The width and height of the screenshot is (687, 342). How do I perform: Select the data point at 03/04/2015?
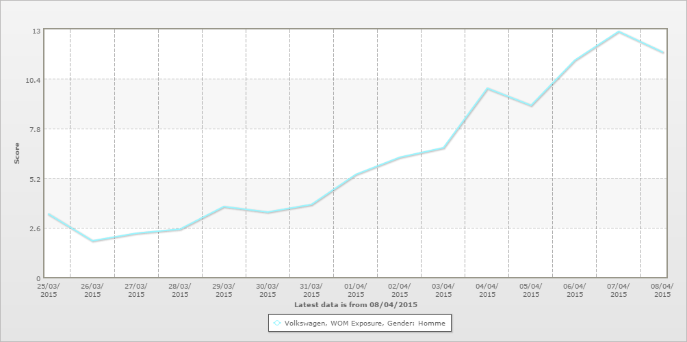click(x=443, y=148)
